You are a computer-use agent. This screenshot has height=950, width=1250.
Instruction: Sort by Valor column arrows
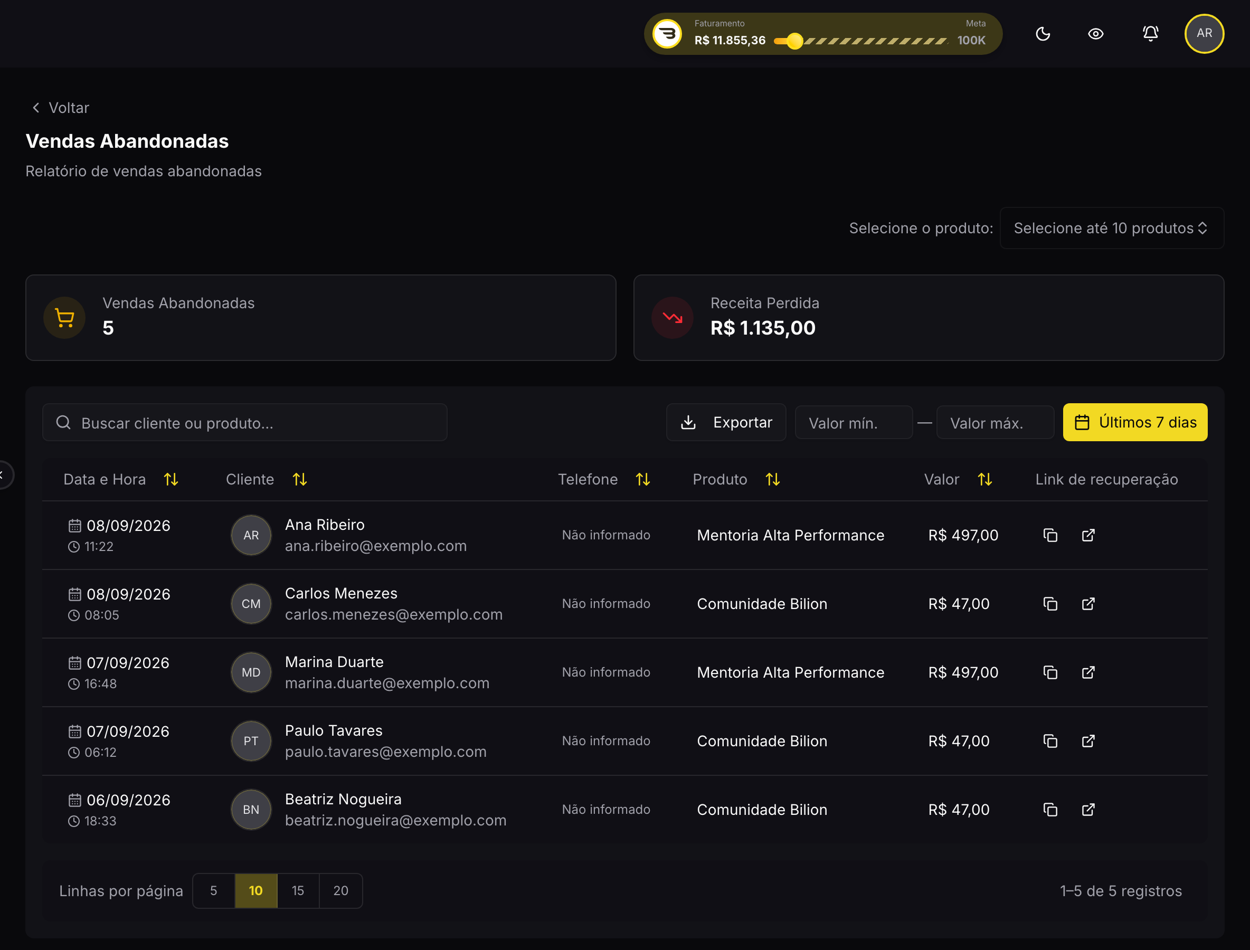(984, 480)
